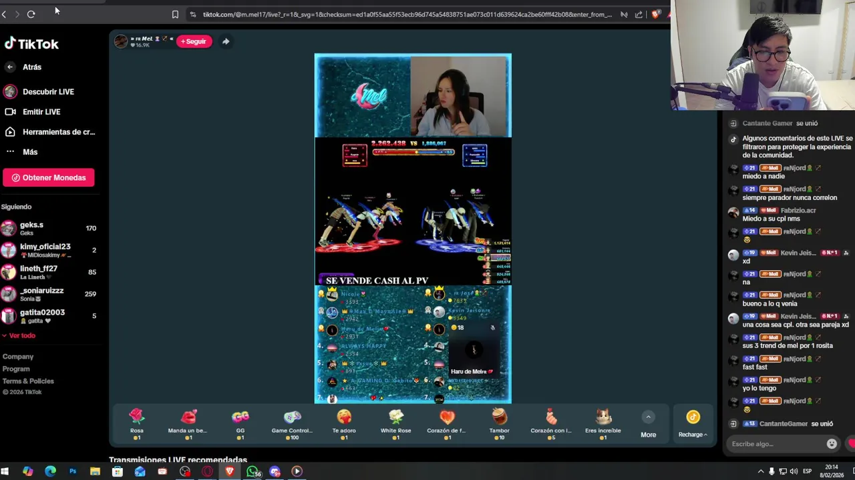The width and height of the screenshot is (855, 480).
Task: Open File Explorer from taskbar
Action: (x=95, y=471)
